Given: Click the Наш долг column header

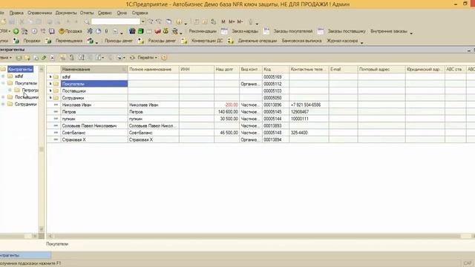Looking at the screenshot, I should click(x=226, y=69).
